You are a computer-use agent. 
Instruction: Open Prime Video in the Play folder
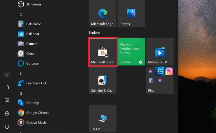point(160,71)
